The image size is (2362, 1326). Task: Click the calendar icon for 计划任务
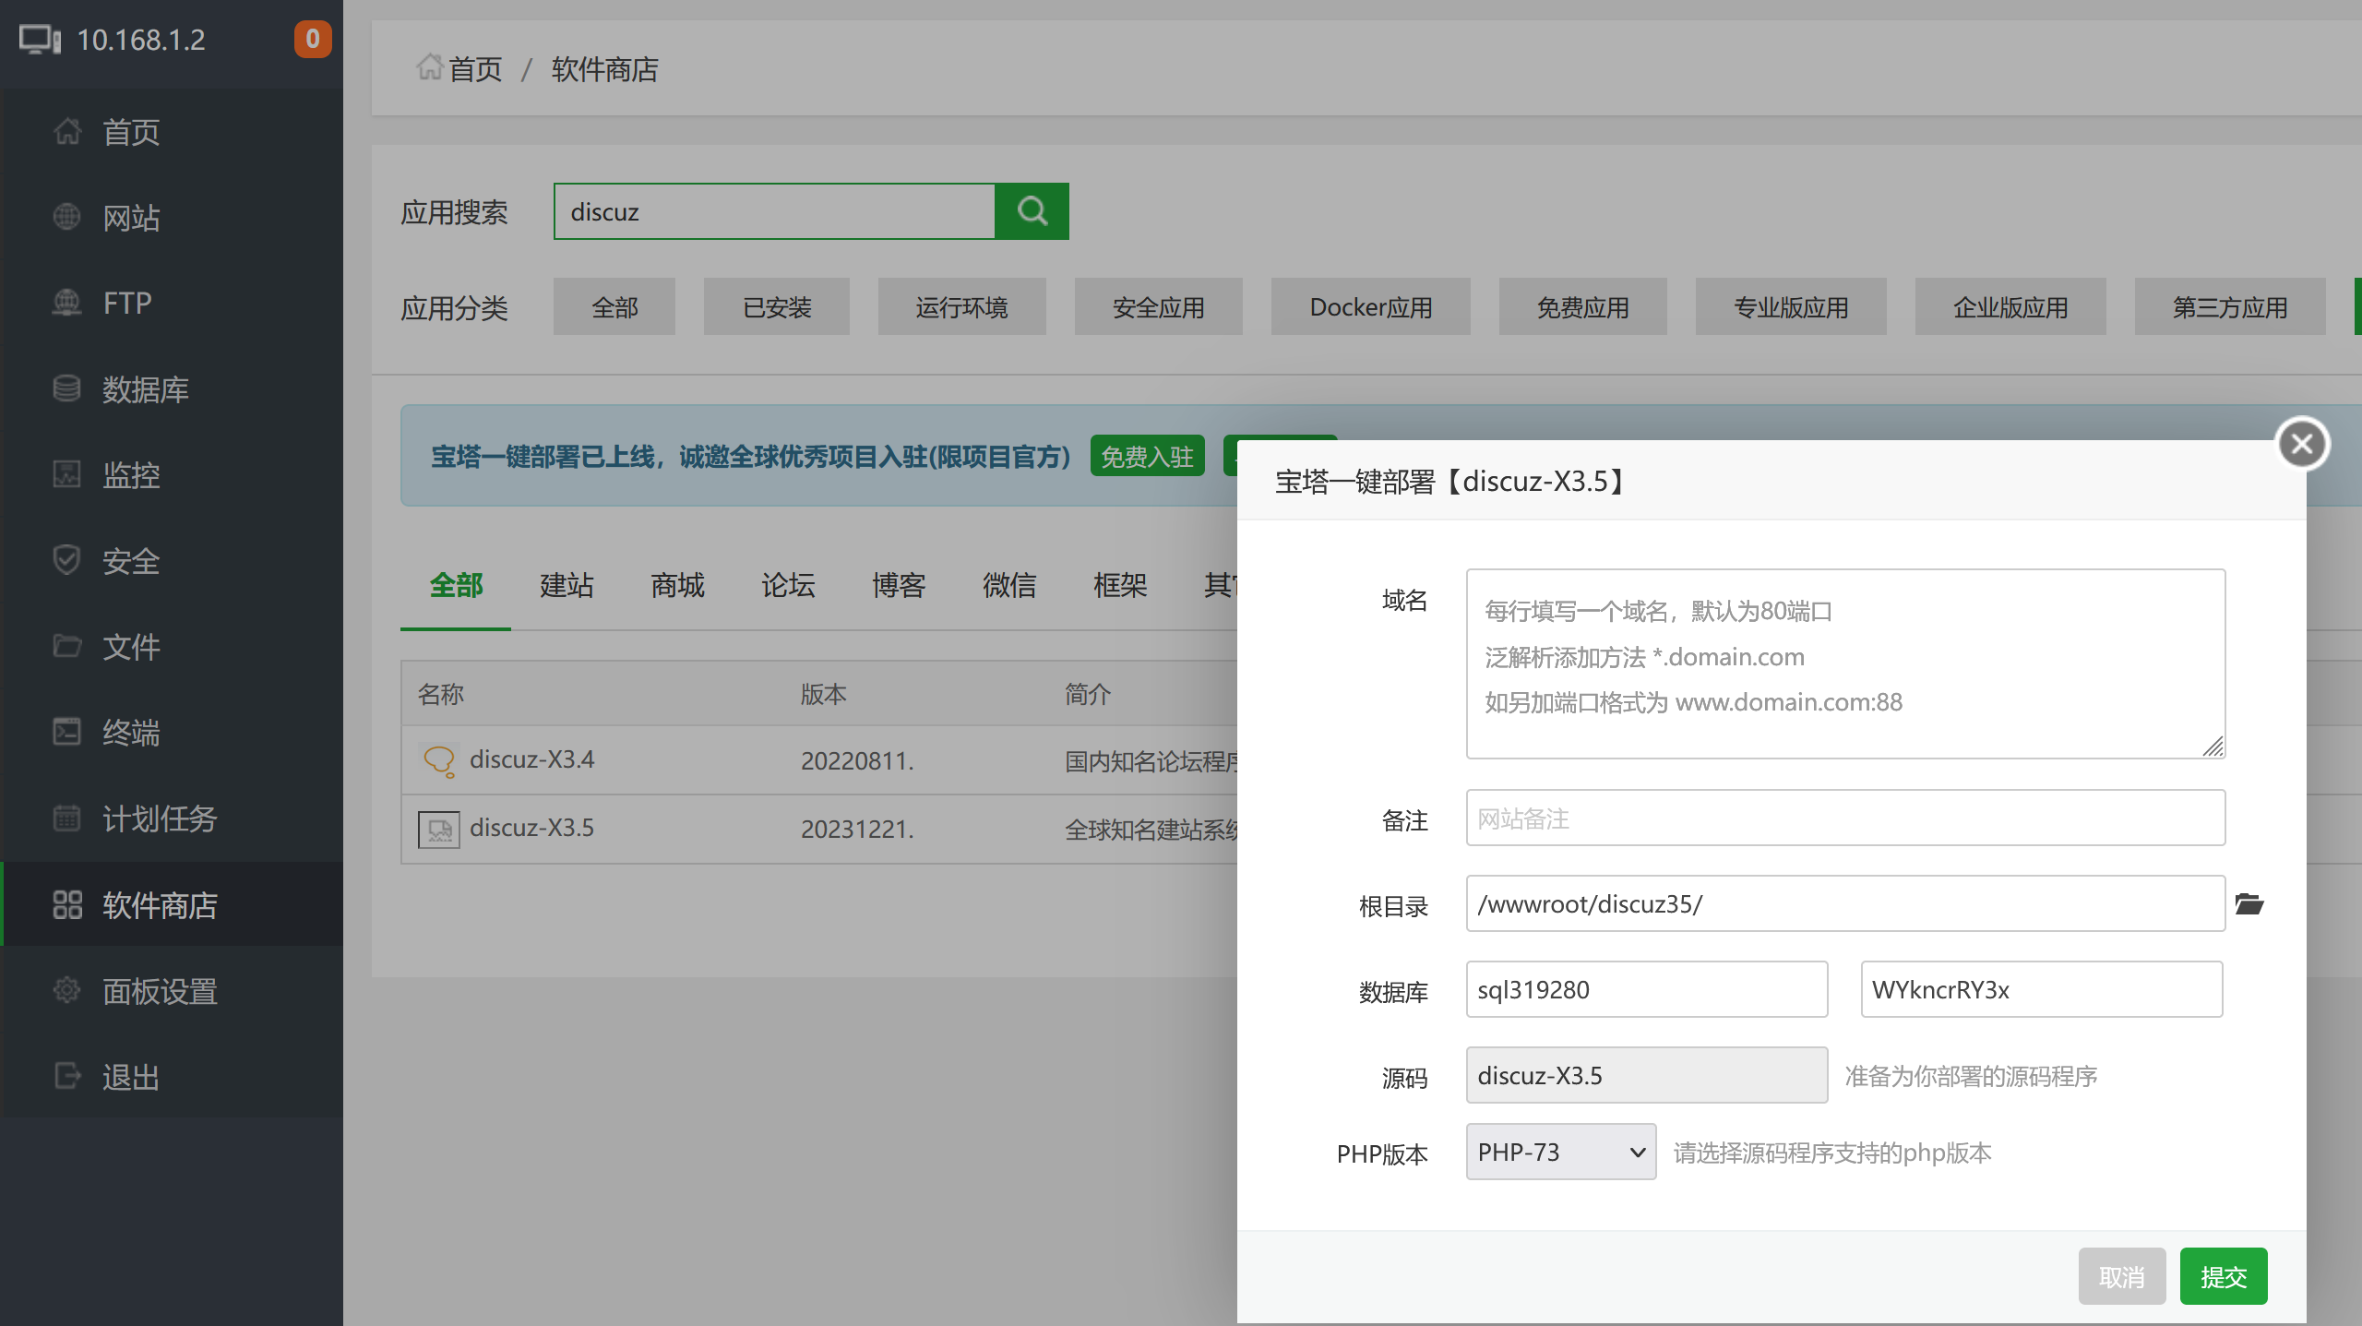66,818
